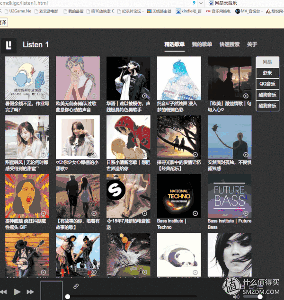Screen dimensions: 284x300
Task: Open 暑假余额不足 playlist thumbnail
Action: 27,78
